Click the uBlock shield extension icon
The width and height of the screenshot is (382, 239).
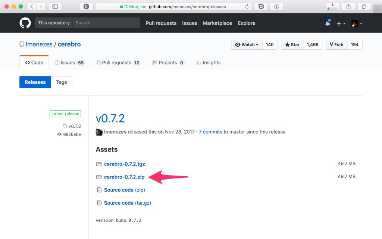(86, 7)
